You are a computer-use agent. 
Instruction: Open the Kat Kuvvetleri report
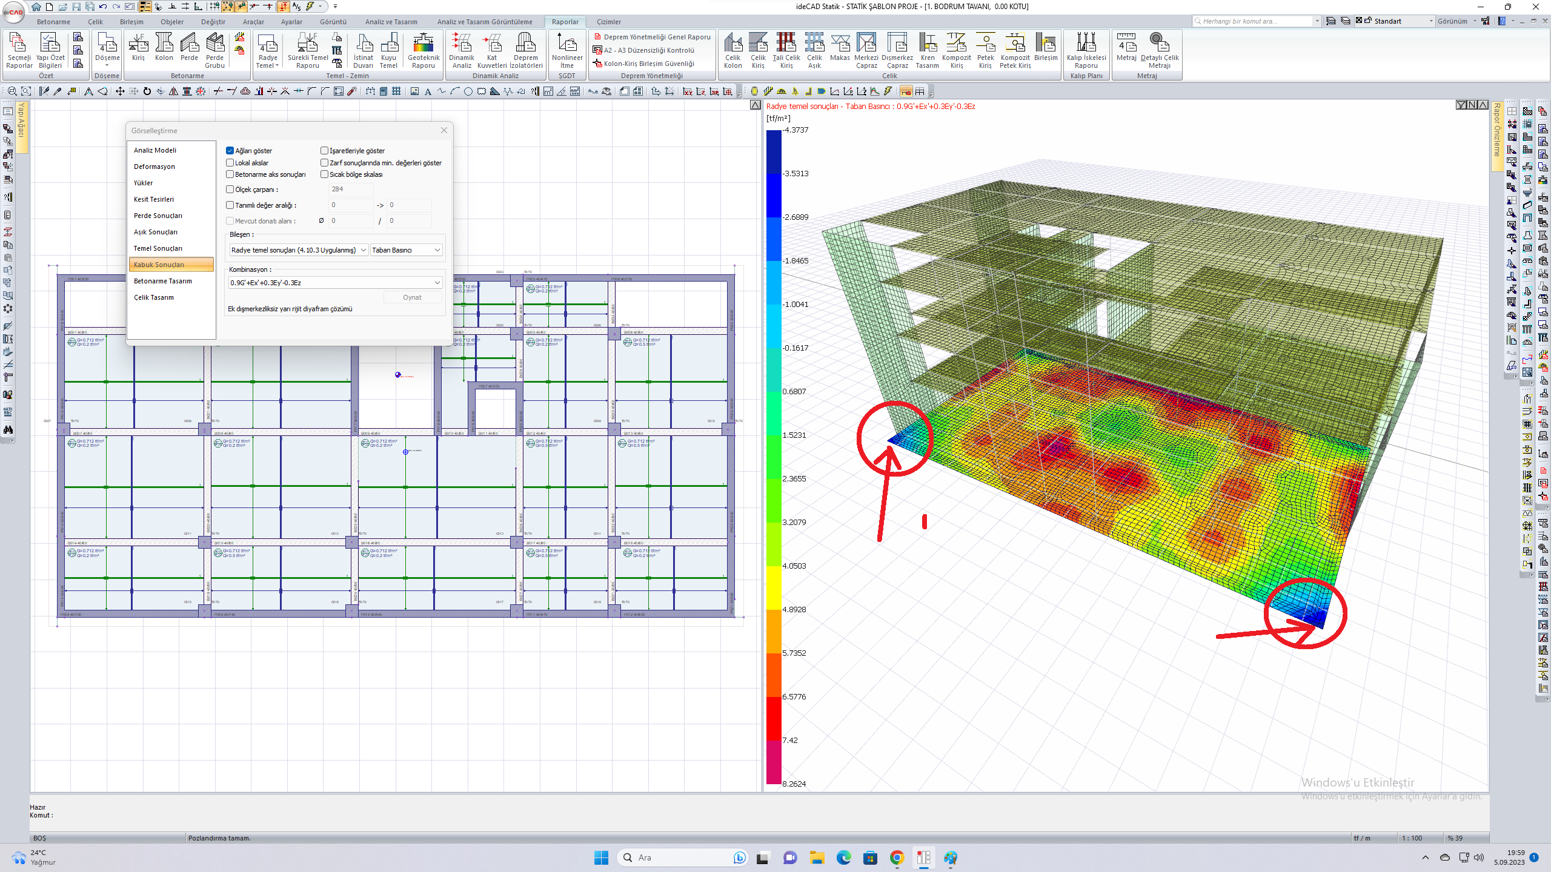492,50
